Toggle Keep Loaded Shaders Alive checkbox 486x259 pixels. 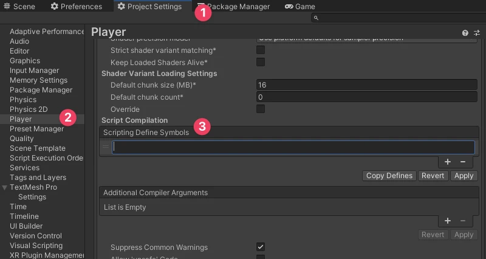click(261, 62)
